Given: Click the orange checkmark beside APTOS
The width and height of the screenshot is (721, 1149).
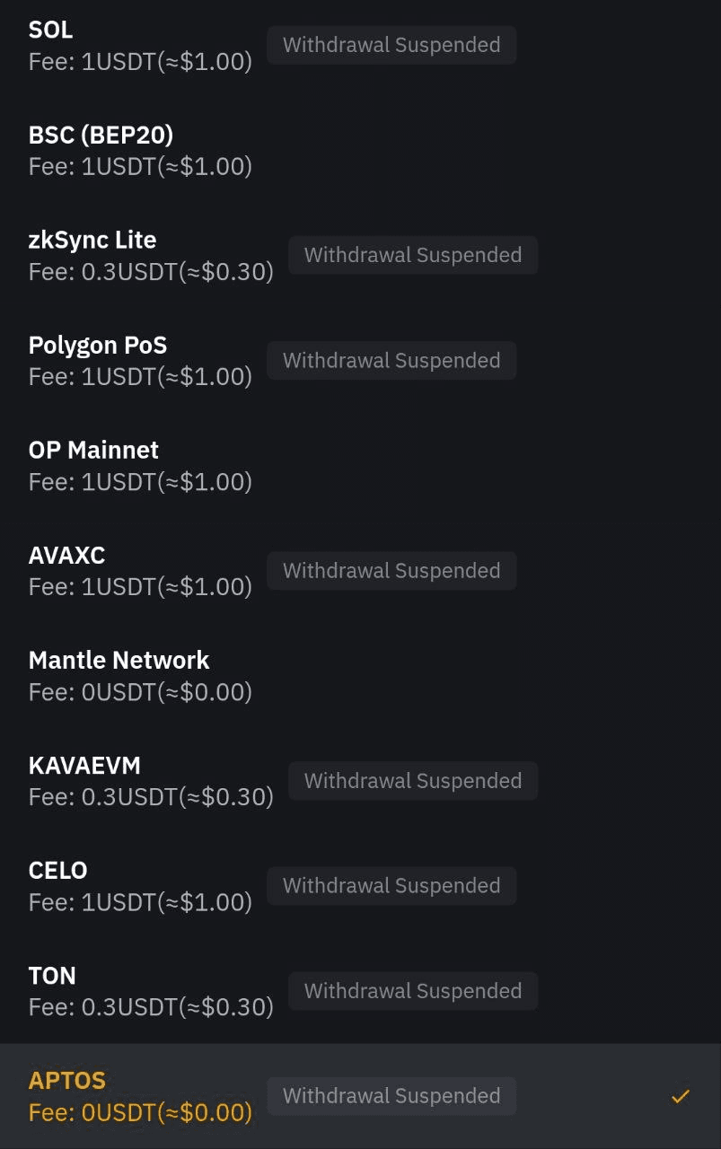Looking at the screenshot, I should tap(681, 1096).
